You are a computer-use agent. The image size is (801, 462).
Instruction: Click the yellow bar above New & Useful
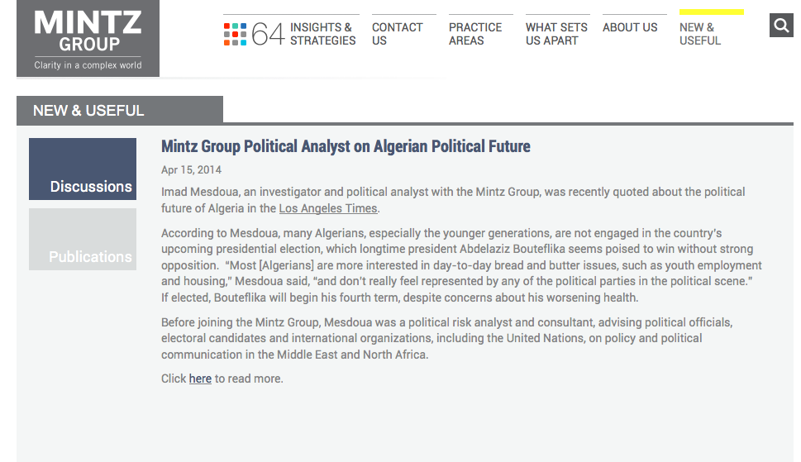[x=712, y=12]
